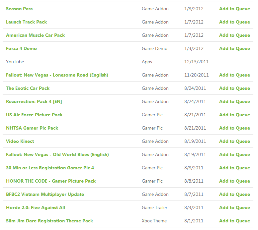The height and width of the screenshot is (230, 258).
Task: Add Old World Blues to queue
Action: (234, 155)
